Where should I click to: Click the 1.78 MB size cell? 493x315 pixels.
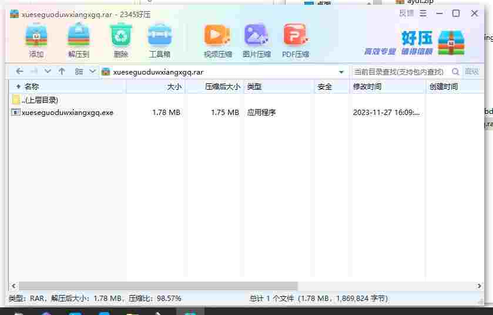166,112
